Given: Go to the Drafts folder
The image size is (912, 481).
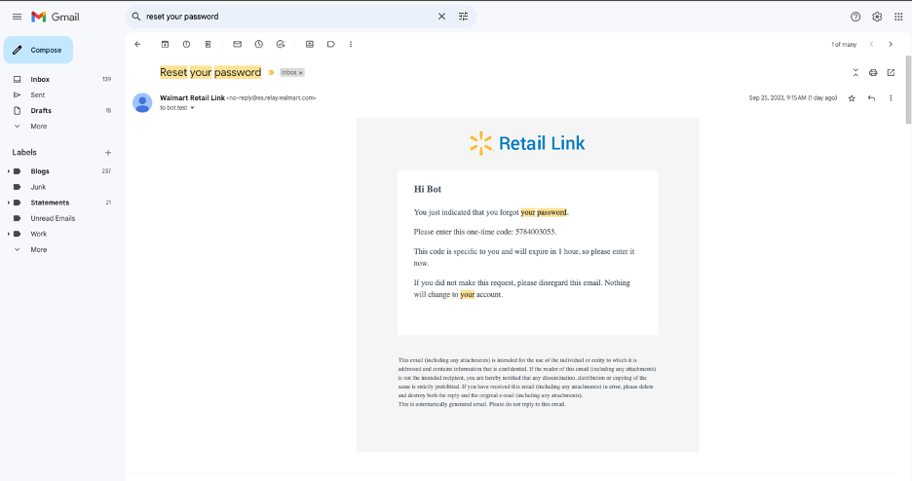Looking at the screenshot, I should pyautogui.click(x=41, y=111).
